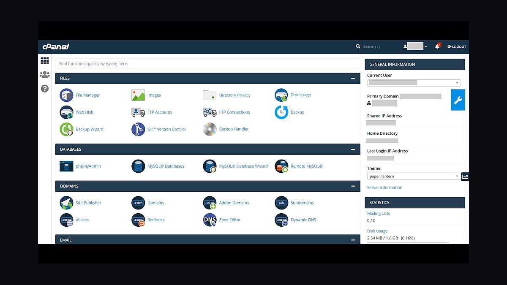Open the Disk Usage statistics link
507x285 pixels.
pos(377,231)
